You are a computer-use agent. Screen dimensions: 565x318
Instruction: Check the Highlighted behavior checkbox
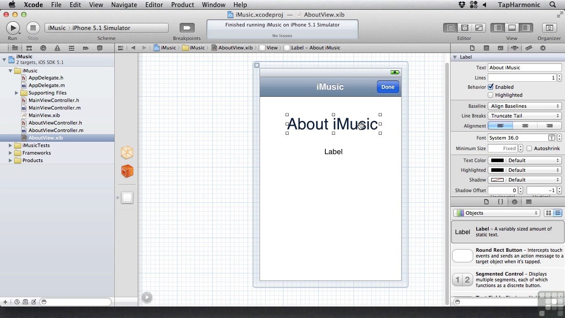pyautogui.click(x=490, y=95)
